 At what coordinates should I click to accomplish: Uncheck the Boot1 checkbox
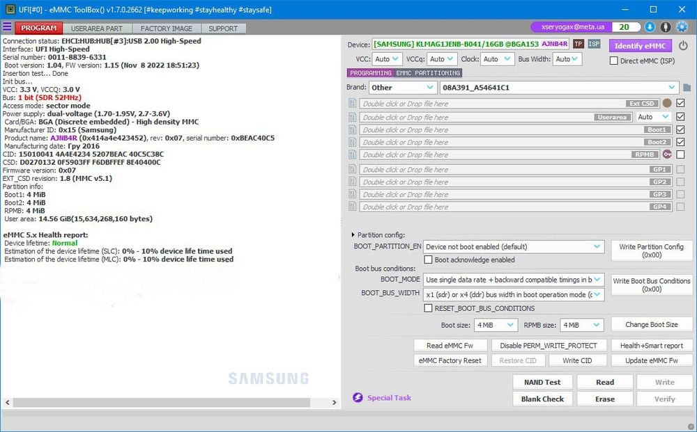680,129
